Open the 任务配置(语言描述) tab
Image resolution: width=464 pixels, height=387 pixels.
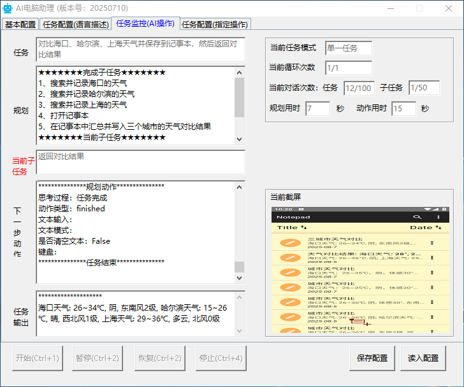pyautogui.click(x=76, y=24)
